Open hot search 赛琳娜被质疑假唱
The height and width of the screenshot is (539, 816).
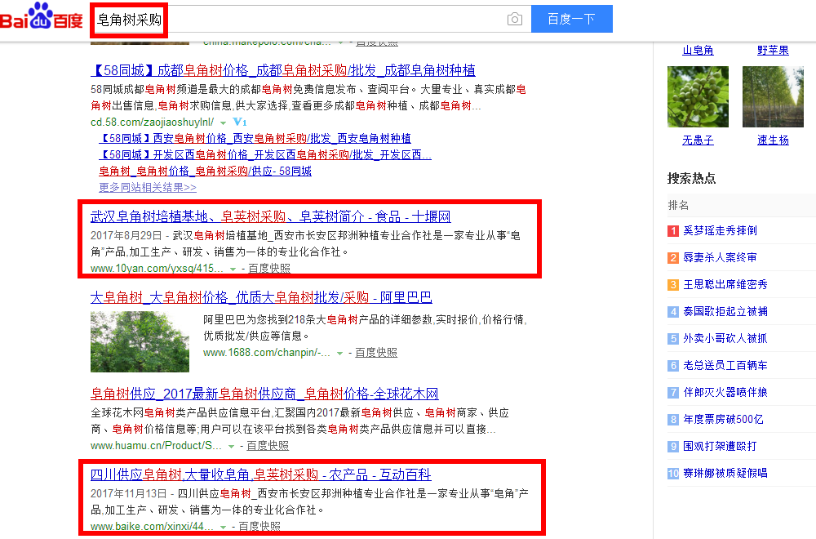click(x=725, y=474)
